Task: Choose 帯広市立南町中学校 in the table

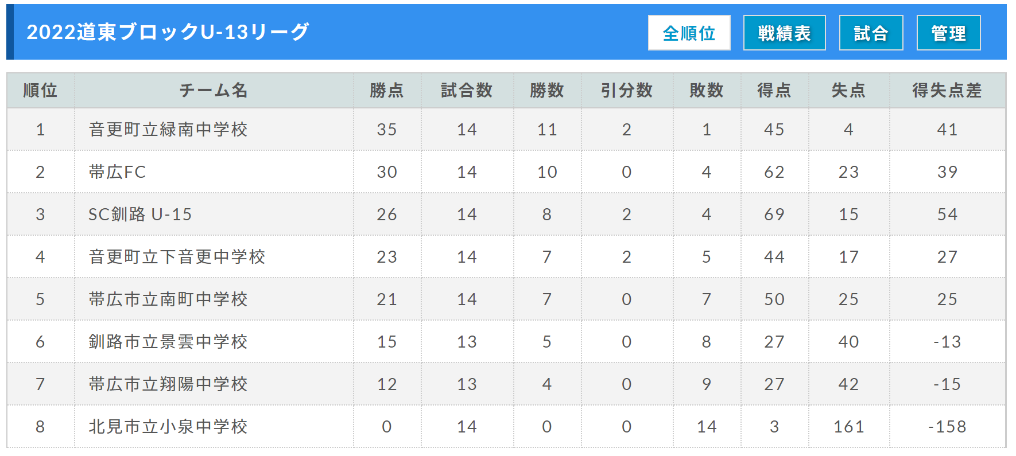Action: point(168,299)
